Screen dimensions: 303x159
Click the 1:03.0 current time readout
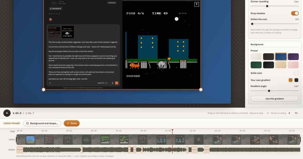tap(17, 113)
